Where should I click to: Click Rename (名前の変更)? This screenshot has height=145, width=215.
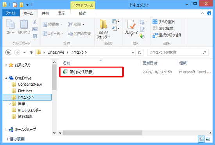click(x=79, y=34)
